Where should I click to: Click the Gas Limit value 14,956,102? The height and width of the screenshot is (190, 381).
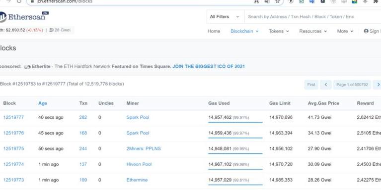click(281, 148)
